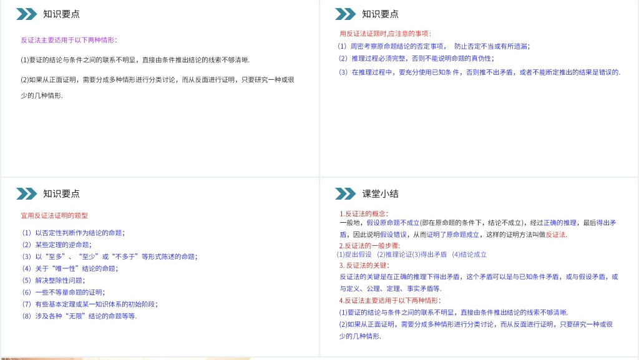639x360 pixels.
Task: Select the line (8) 涉及各种"无限"结论的命题
Action: point(79,316)
